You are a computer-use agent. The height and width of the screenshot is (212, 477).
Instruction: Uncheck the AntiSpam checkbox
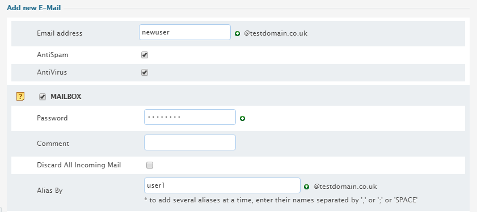[145, 55]
